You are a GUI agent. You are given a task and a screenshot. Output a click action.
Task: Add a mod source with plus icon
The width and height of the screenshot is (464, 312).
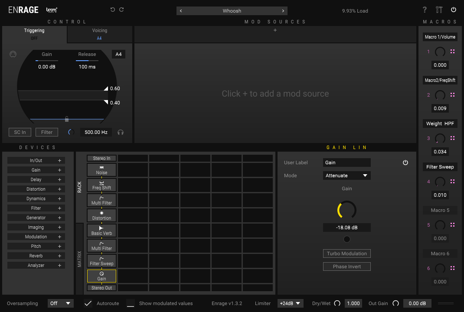[x=275, y=30]
